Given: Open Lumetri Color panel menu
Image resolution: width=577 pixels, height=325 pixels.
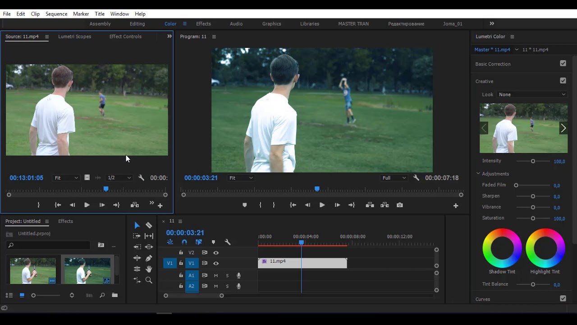Looking at the screenshot, I should [x=512, y=37].
